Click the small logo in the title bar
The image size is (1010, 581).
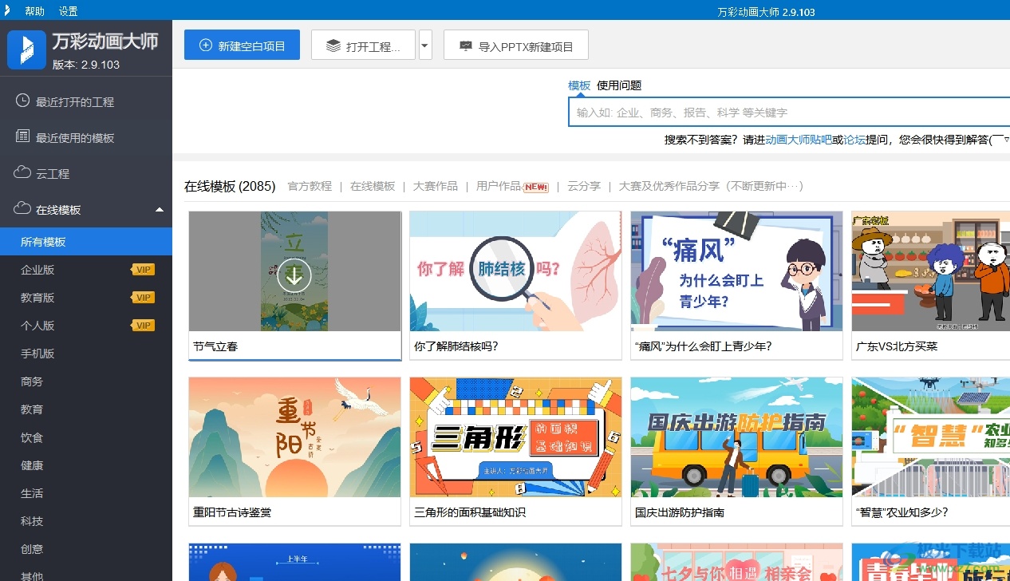coord(8,11)
